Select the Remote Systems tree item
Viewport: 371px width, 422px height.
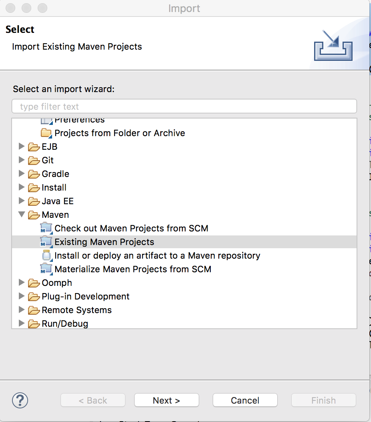coord(77,310)
